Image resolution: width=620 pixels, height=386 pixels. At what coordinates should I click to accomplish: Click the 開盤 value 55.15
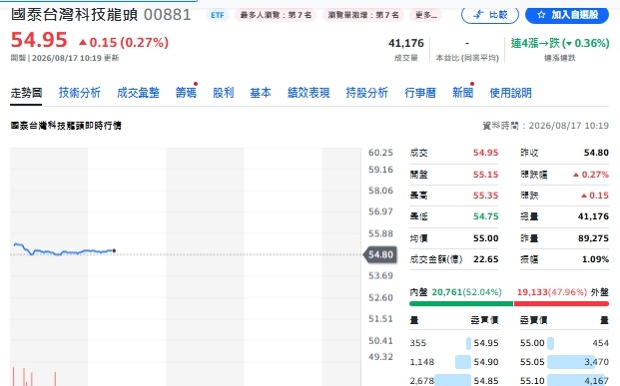point(485,175)
